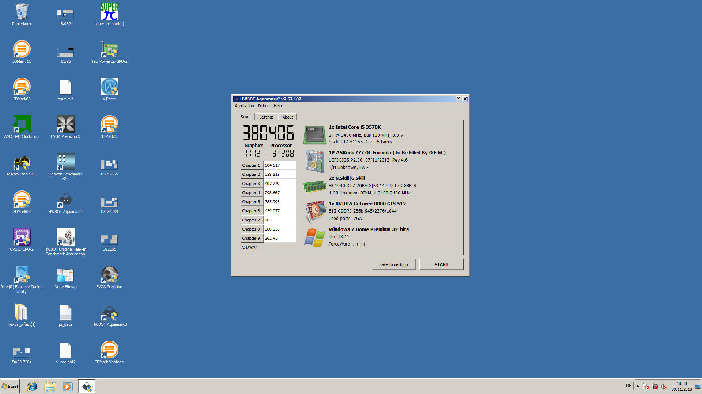Click the Chapter 7 score field 465
Viewport: 702px width, 394px height.
(x=280, y=220)
